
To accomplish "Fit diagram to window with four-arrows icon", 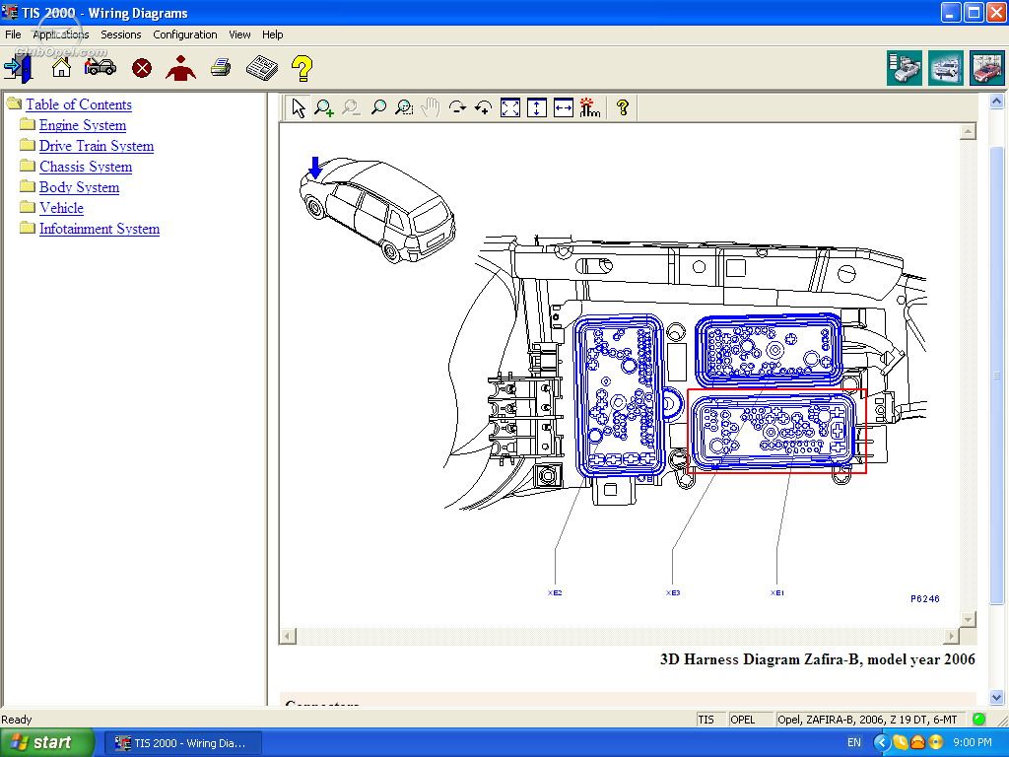I will (x=510, y=107).
